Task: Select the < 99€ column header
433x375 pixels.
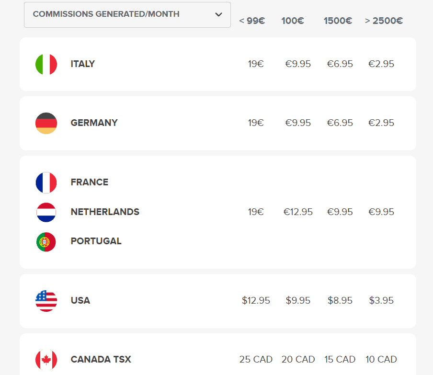Action: point(252,21)
